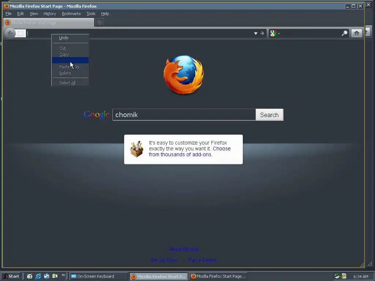Expand the search engine selector dropdown
375x281 pixels.
pyautogui.click(x=279, y=33)
